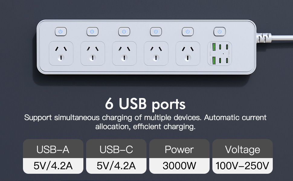Toggle the third power switch from left
The image size is (293, 181).
[124, 32]
